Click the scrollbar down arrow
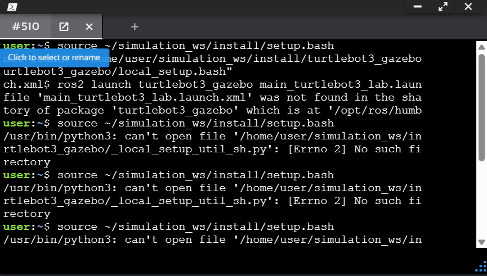 coord(481,242)
